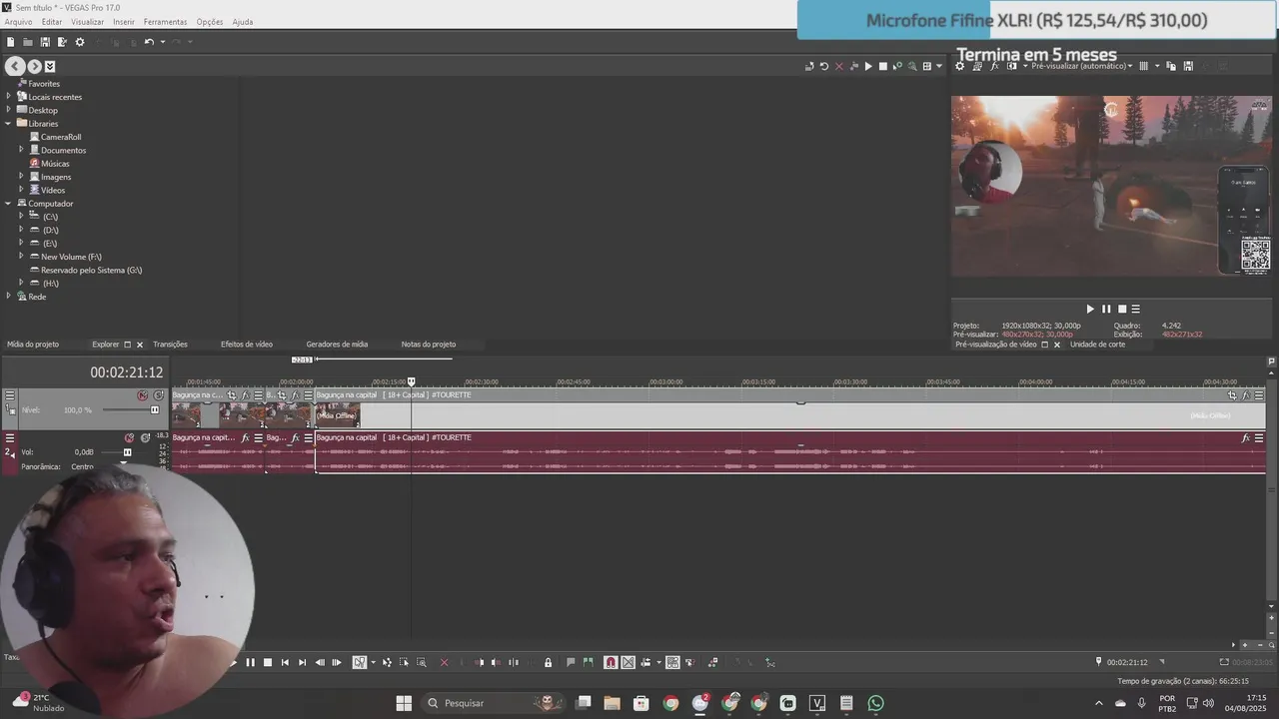Switch to Transições tab

[170, 345]
